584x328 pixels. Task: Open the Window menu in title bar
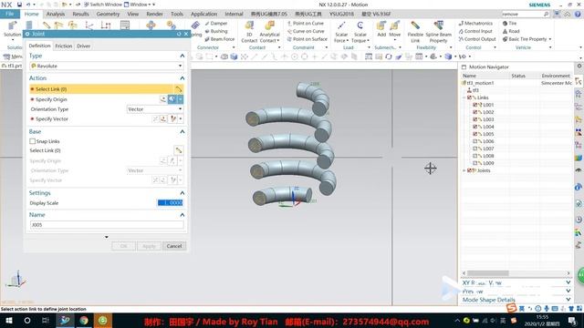(x=138, y=5)
